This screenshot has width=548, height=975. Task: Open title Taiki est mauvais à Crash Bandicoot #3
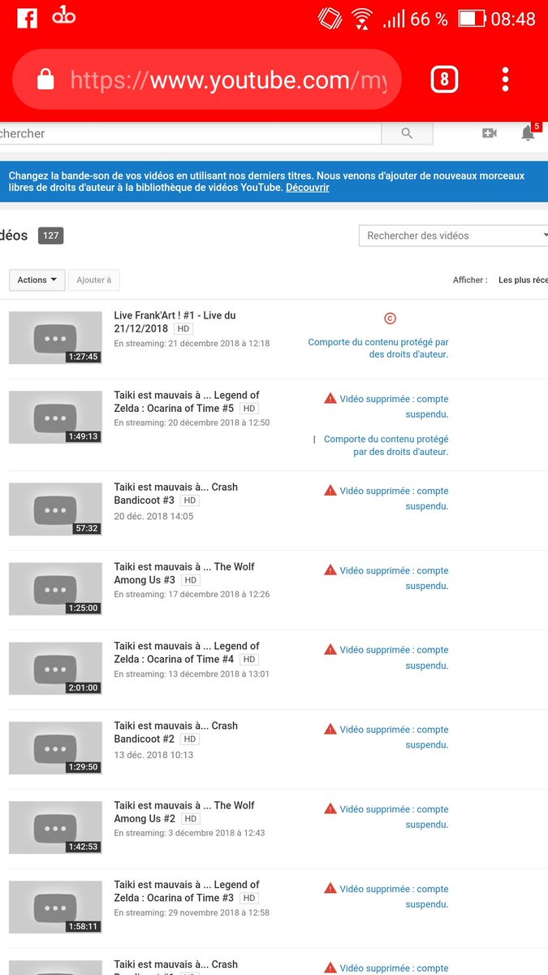click(x=175, y=493)
